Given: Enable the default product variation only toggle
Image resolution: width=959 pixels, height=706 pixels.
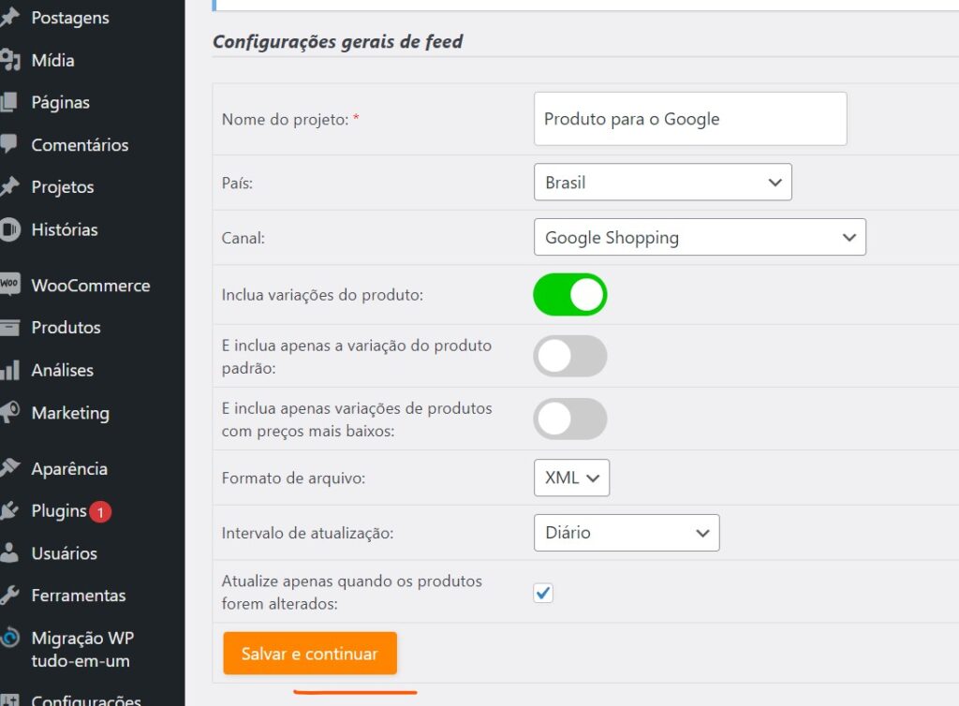Looking at the screenshot, I should point(570,357).
